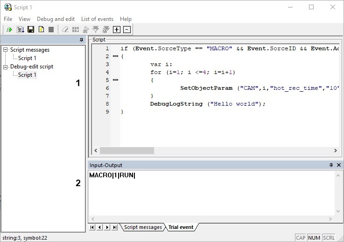344x242 pixels.
Task: Click the text lines list toolbar icon
Action: click(x=51, y=30)
